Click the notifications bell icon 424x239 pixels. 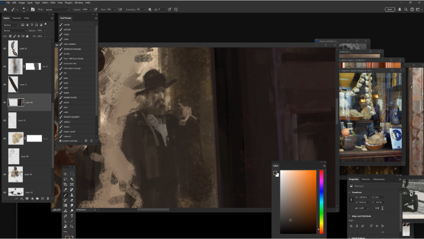(x=400, y=9)
